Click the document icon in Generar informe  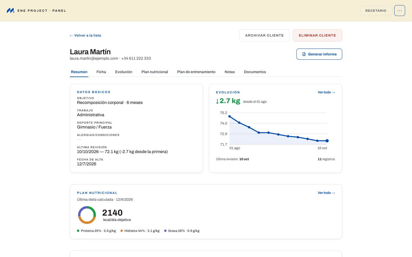304,54
